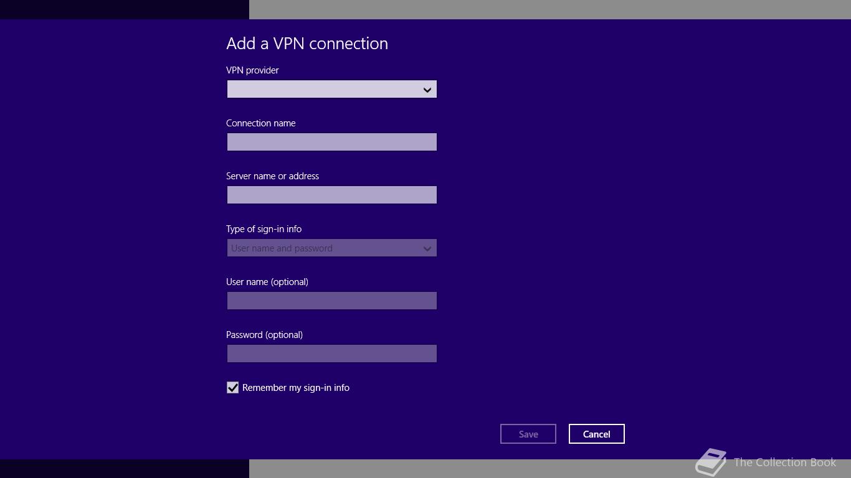Click the VPN provider chevron arrow
The image size is (851, 478).
(427, 90)
